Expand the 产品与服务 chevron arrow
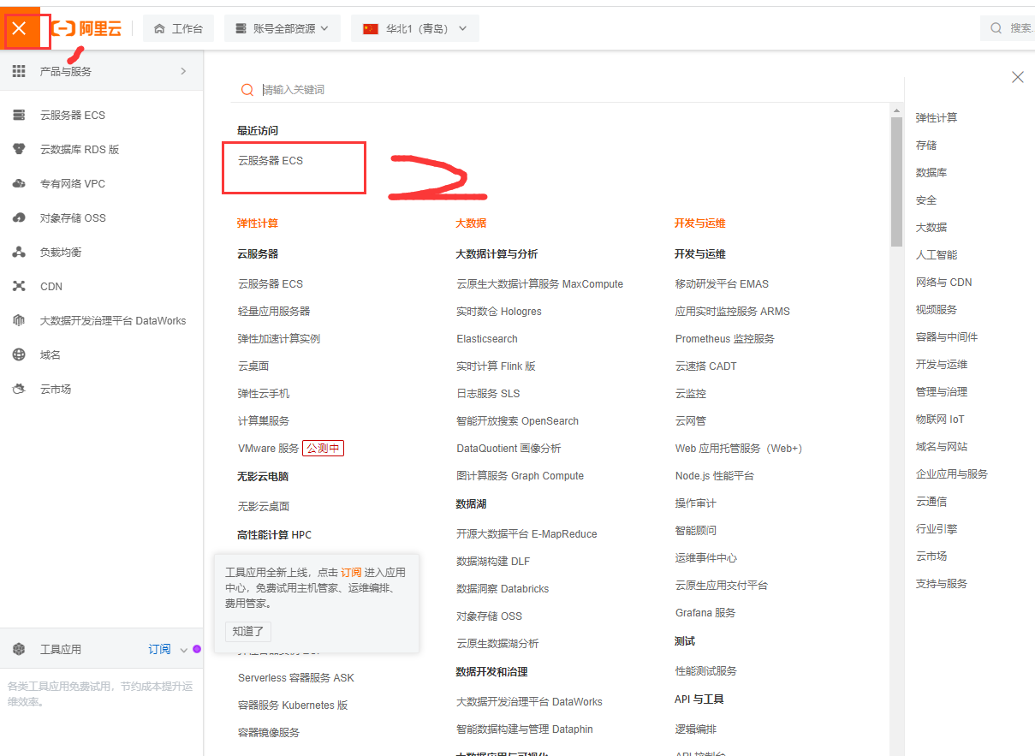The height and width of the screenshot is (756, 1035). pyautogui.click(x=183, y=71)
